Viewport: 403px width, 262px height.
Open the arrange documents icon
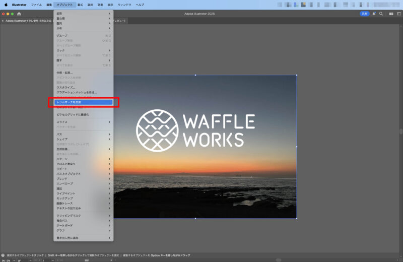[391, 14]
